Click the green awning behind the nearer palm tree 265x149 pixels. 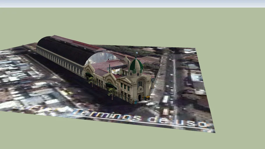coord(111,86)
